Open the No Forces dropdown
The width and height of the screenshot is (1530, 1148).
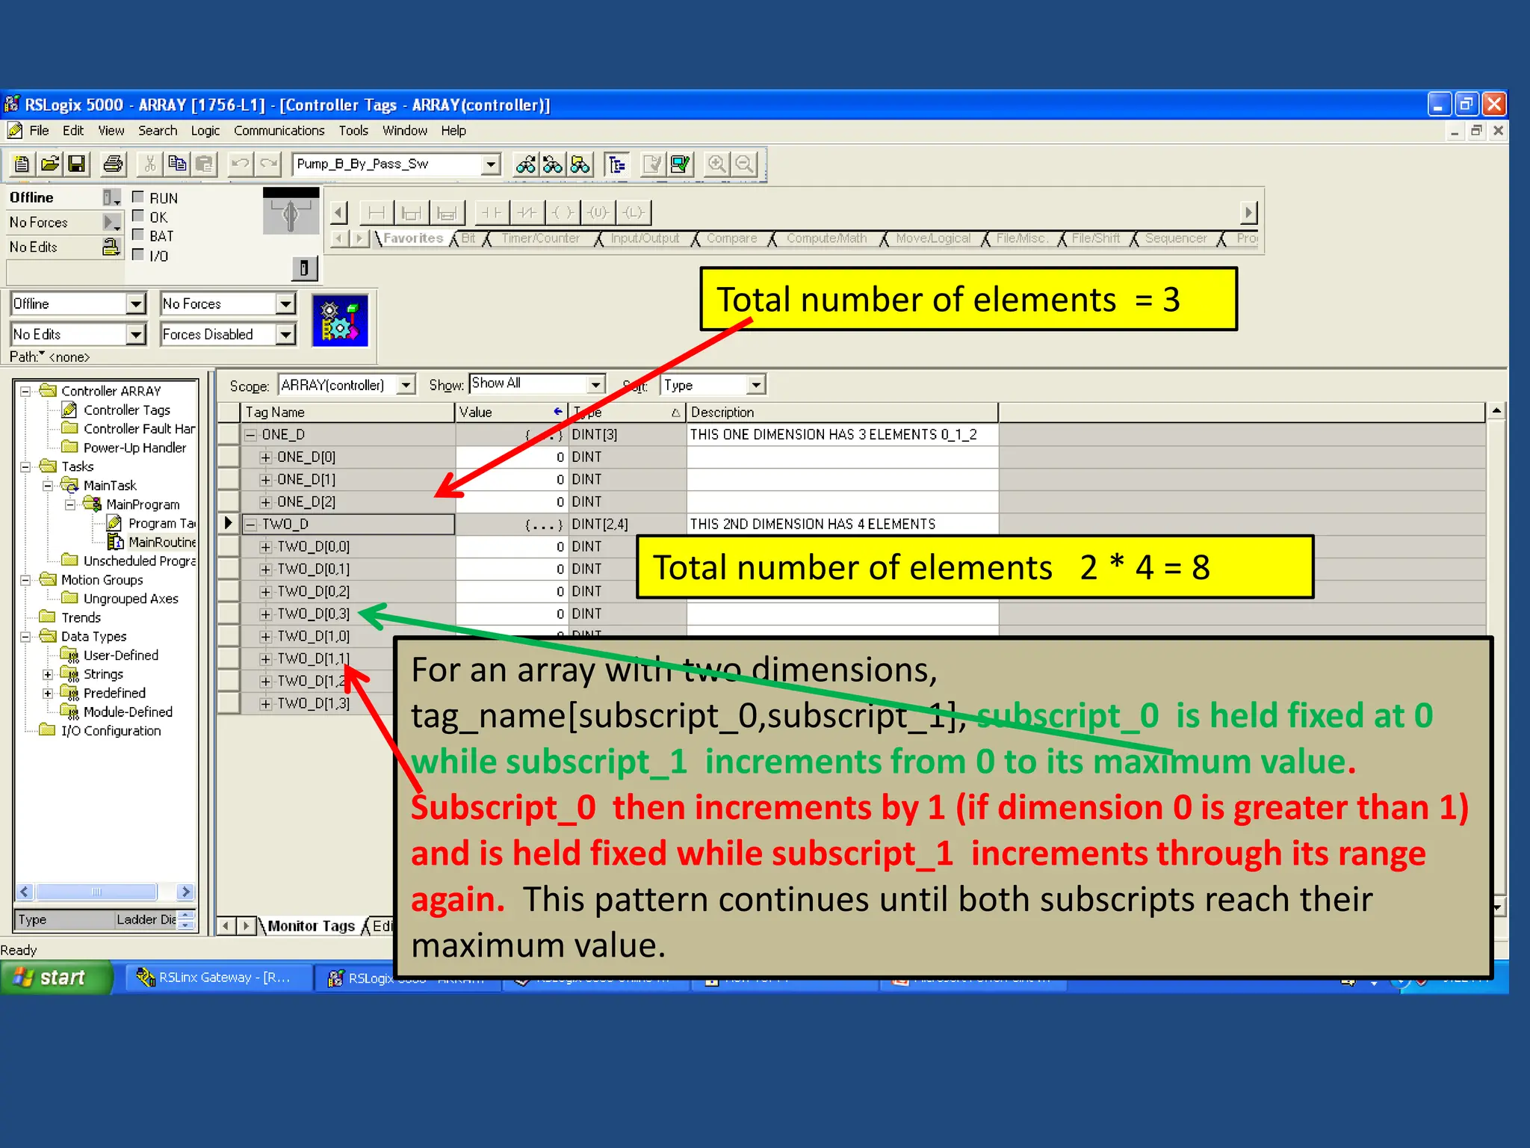[285, 304]
